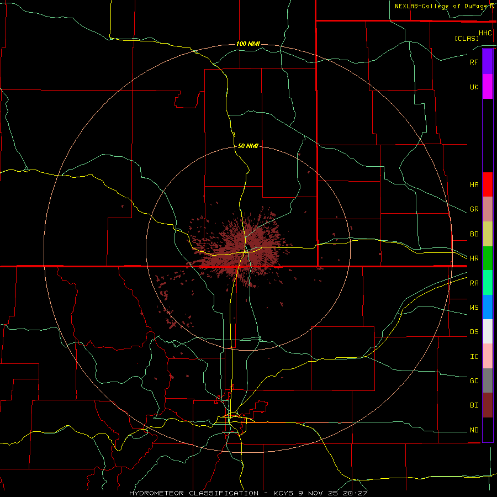
Task: Click the WS blue legend swatch
Action: point(488,307)
